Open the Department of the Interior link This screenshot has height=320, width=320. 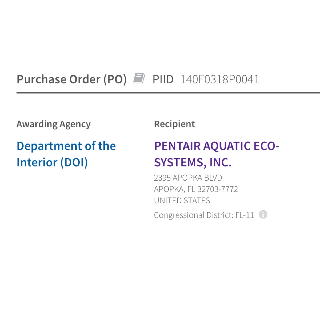(66, 146)
